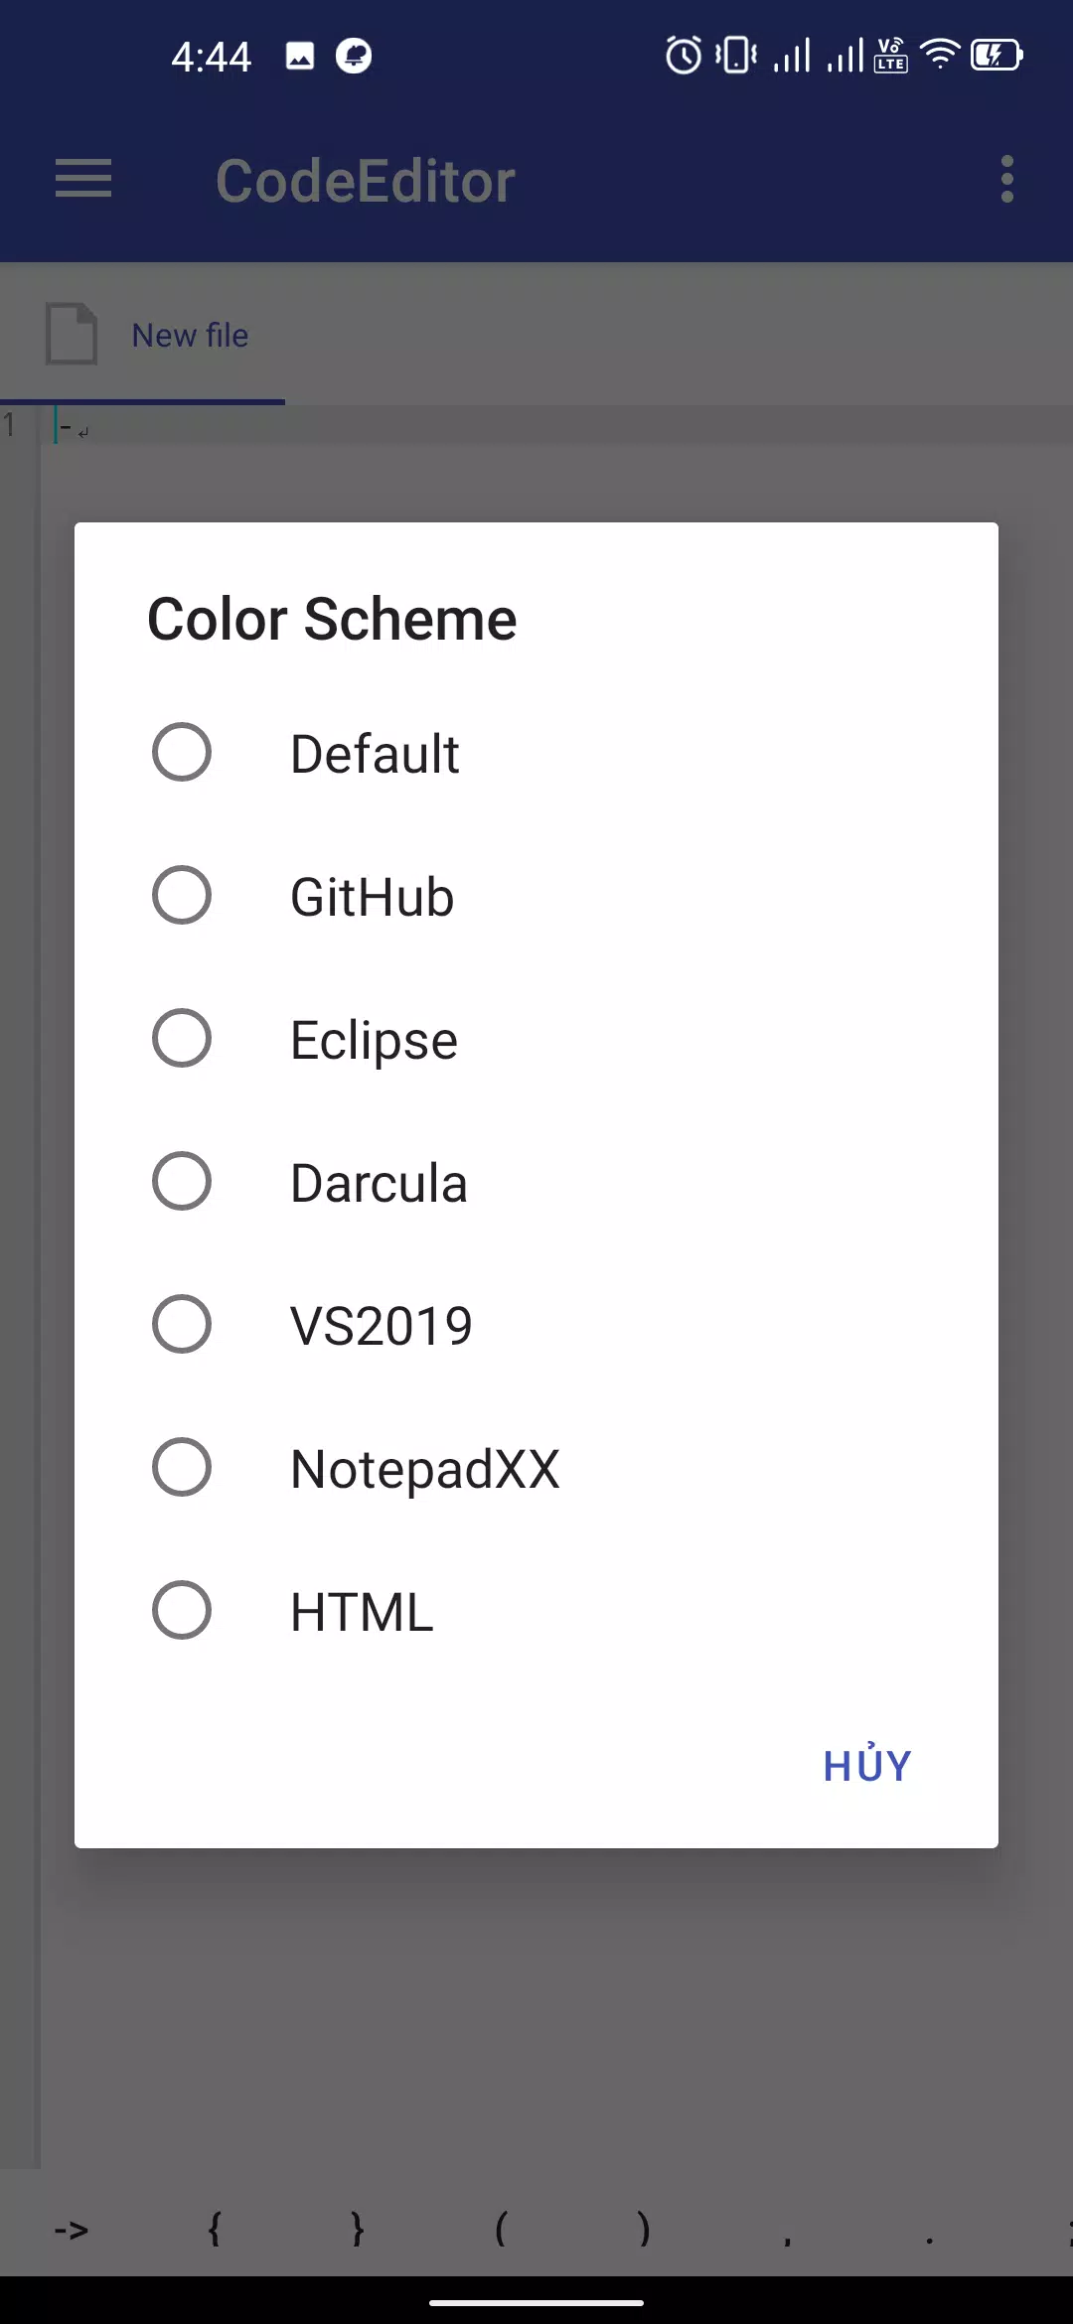Viewport: 1073px width, 2324px height.
Task: Insert the opening curly brace symbol
Action: (x=215, y=2231)
